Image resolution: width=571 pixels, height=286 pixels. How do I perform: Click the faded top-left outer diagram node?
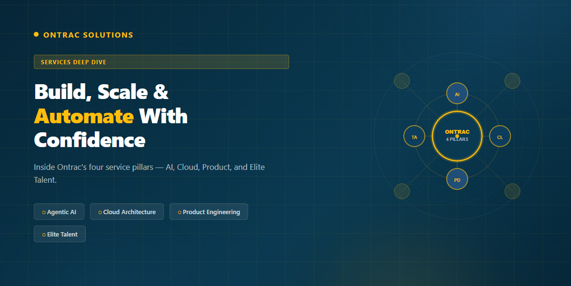(x=402, y=81)
